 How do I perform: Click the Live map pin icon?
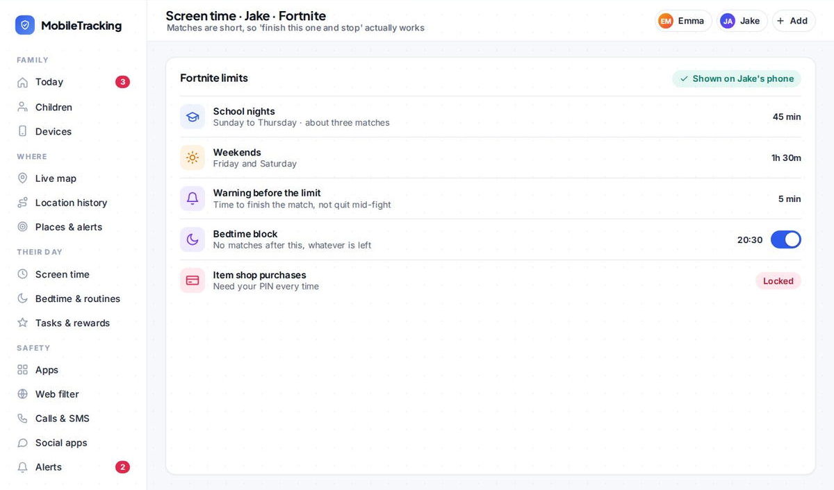22,178
